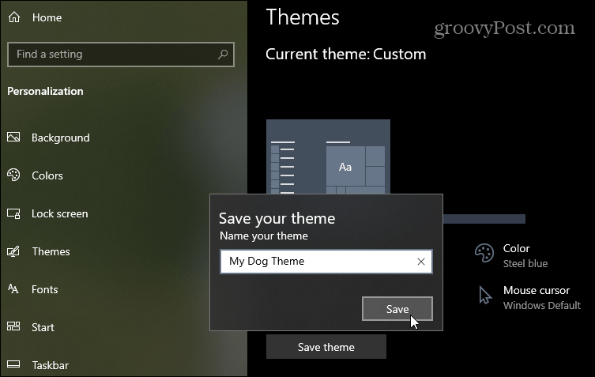This screenshot has width=595, height=377.
Task: Go to Colors settings
Action: [47, 175]
